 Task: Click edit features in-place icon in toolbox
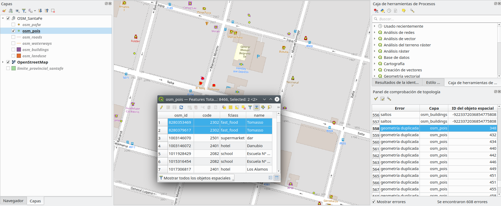[404, 11]
